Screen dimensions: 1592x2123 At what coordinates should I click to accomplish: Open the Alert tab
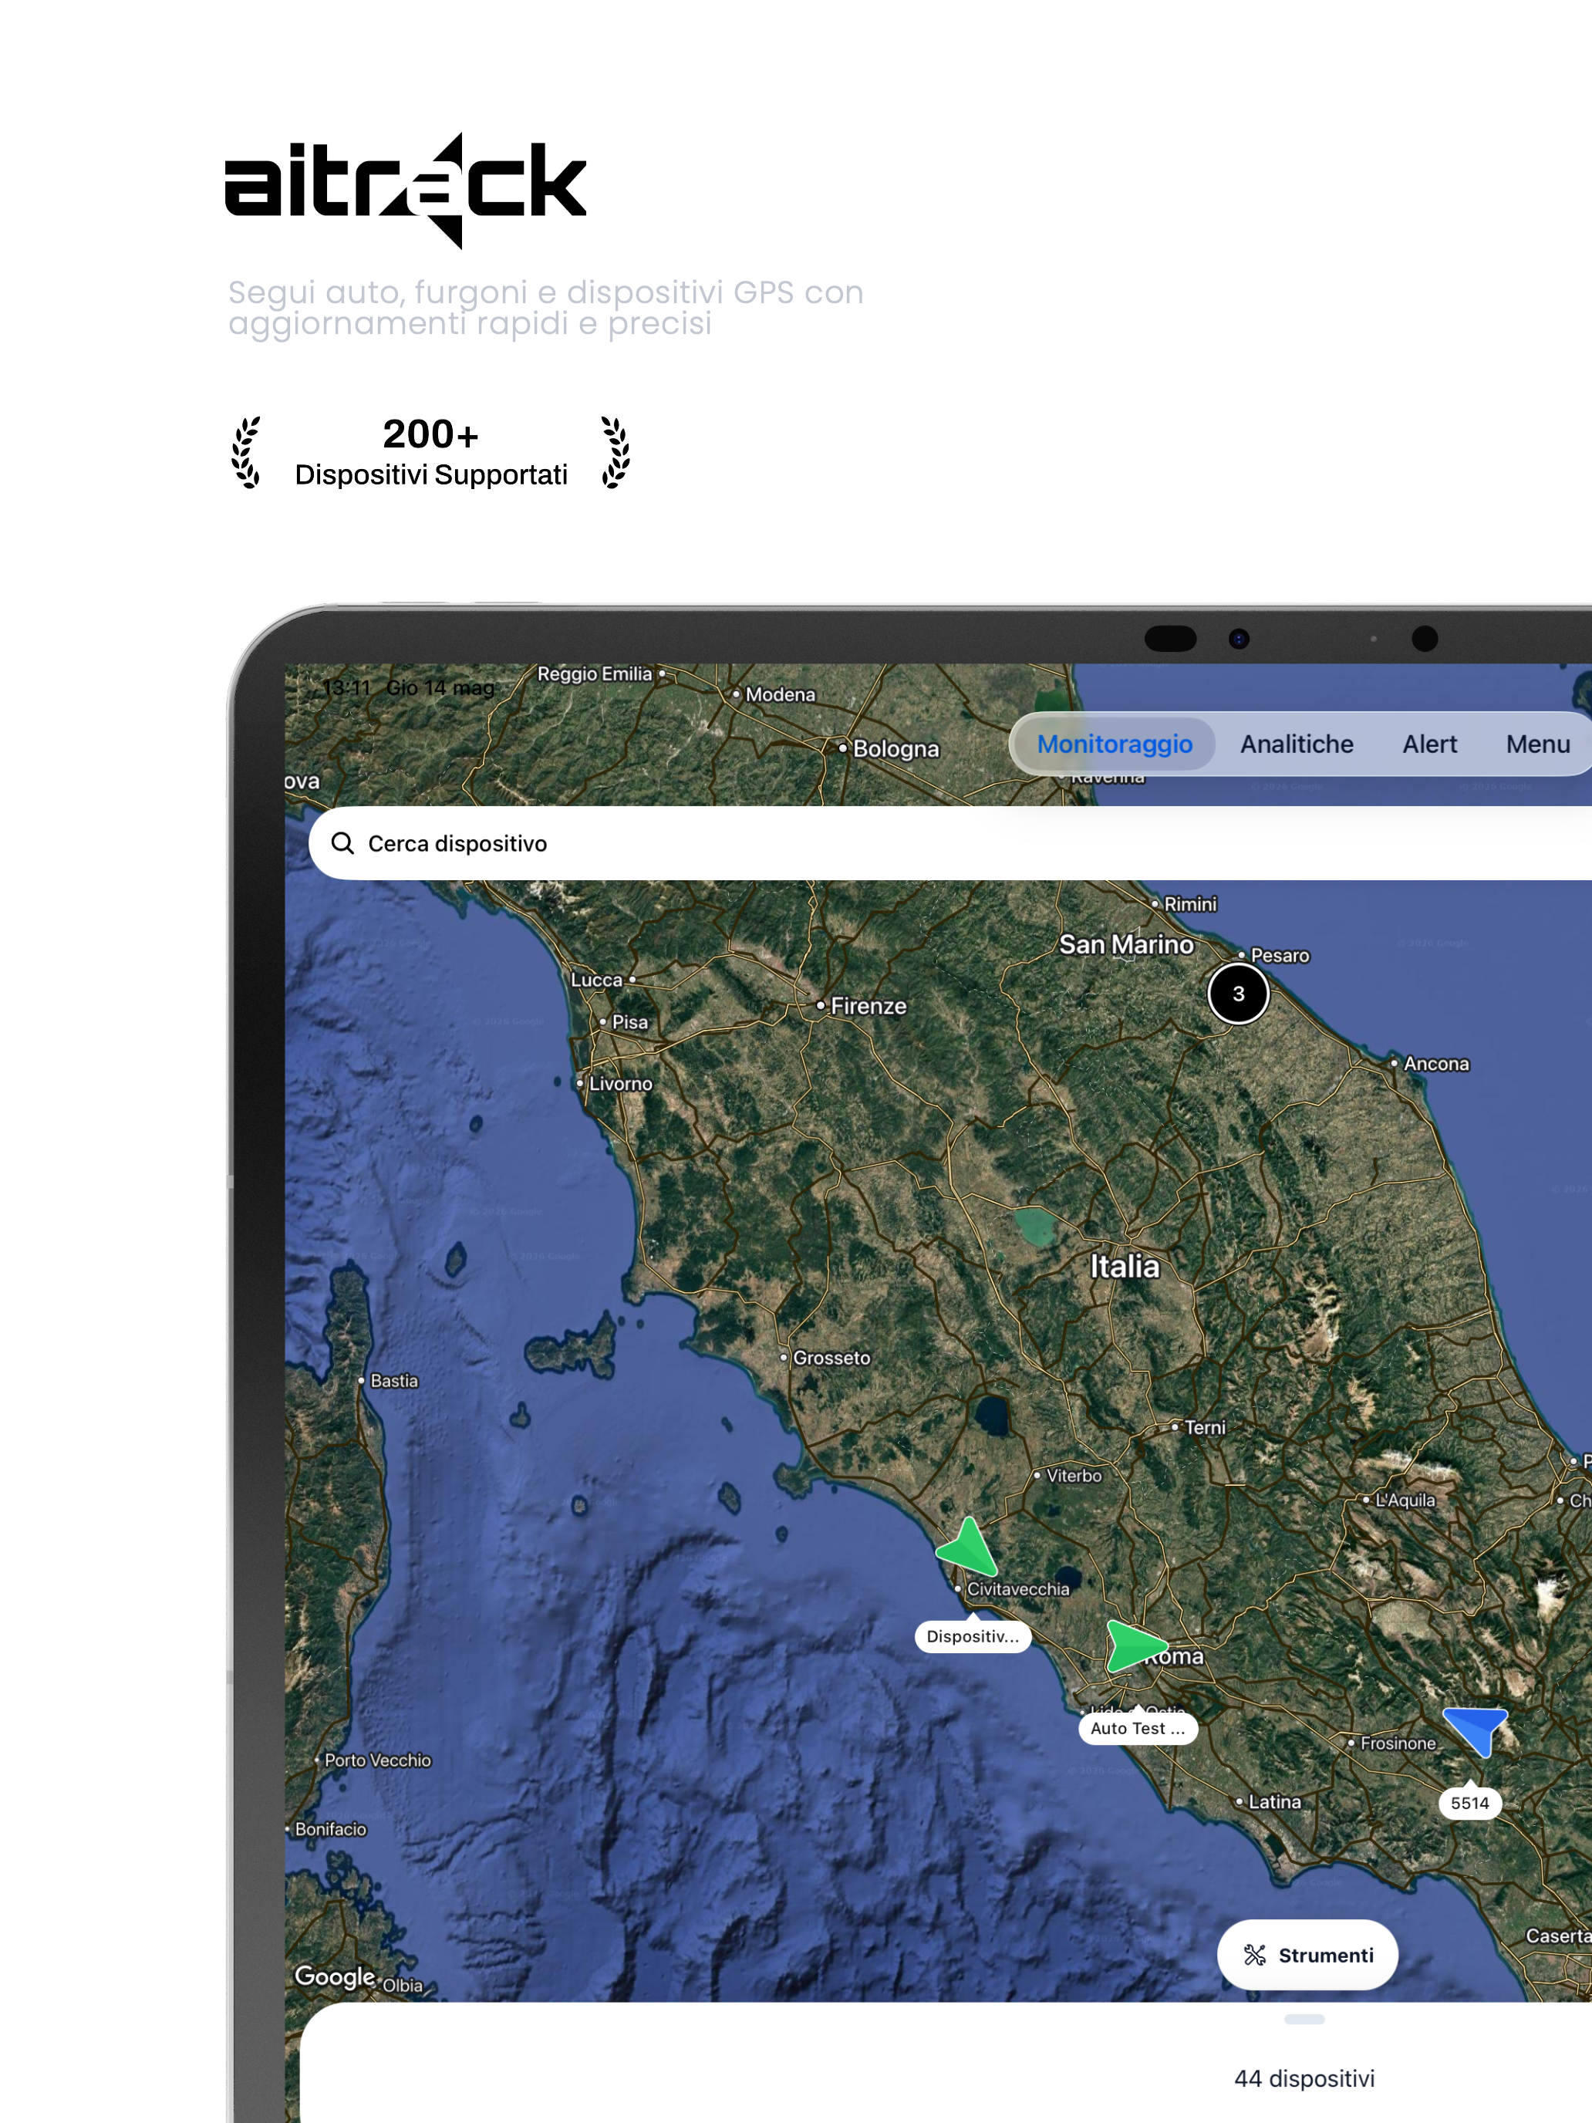[1428, 744]
